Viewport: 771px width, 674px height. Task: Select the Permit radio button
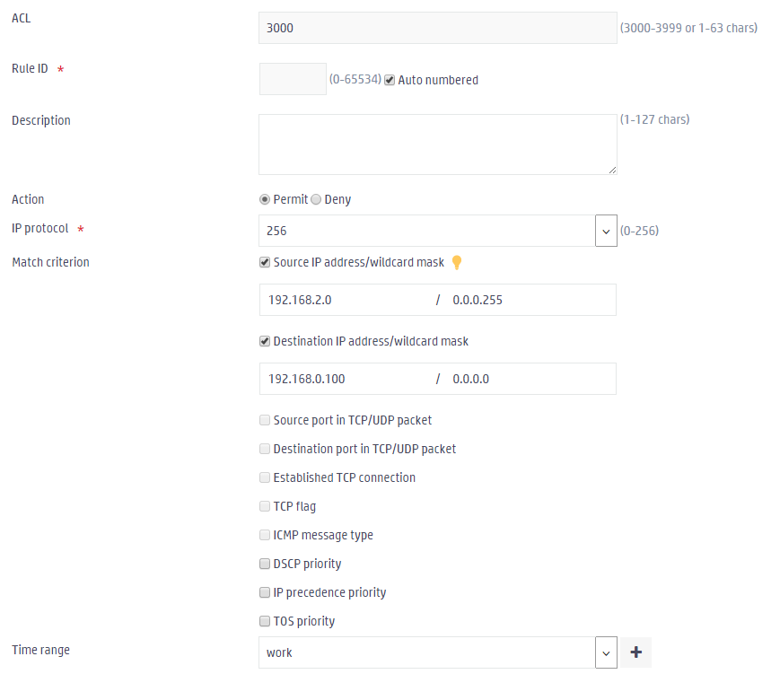pos(265,199)
